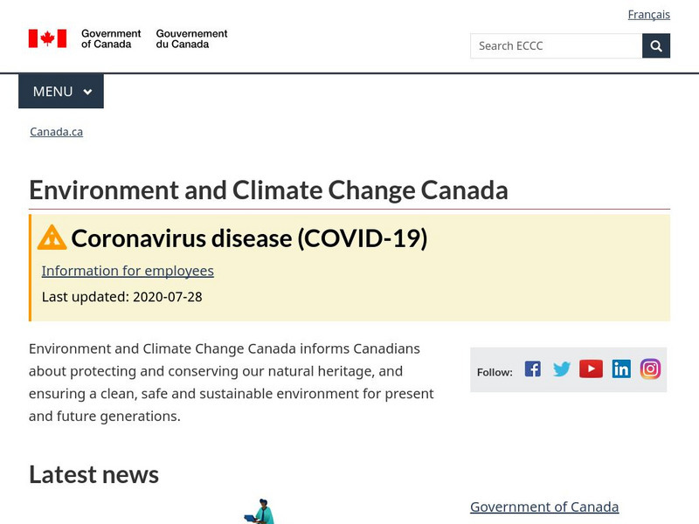Open Government of Canada link beside Latest news
This screenshot has width=699, height=524.
coord(544,507)
